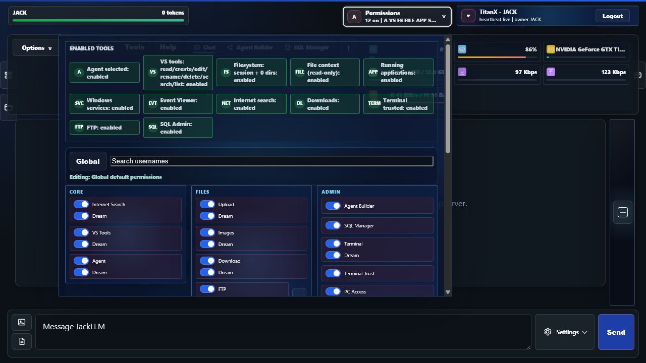Click the SQL Admin enabled badge
Viewport: 646px width, 363px height.
178,128
